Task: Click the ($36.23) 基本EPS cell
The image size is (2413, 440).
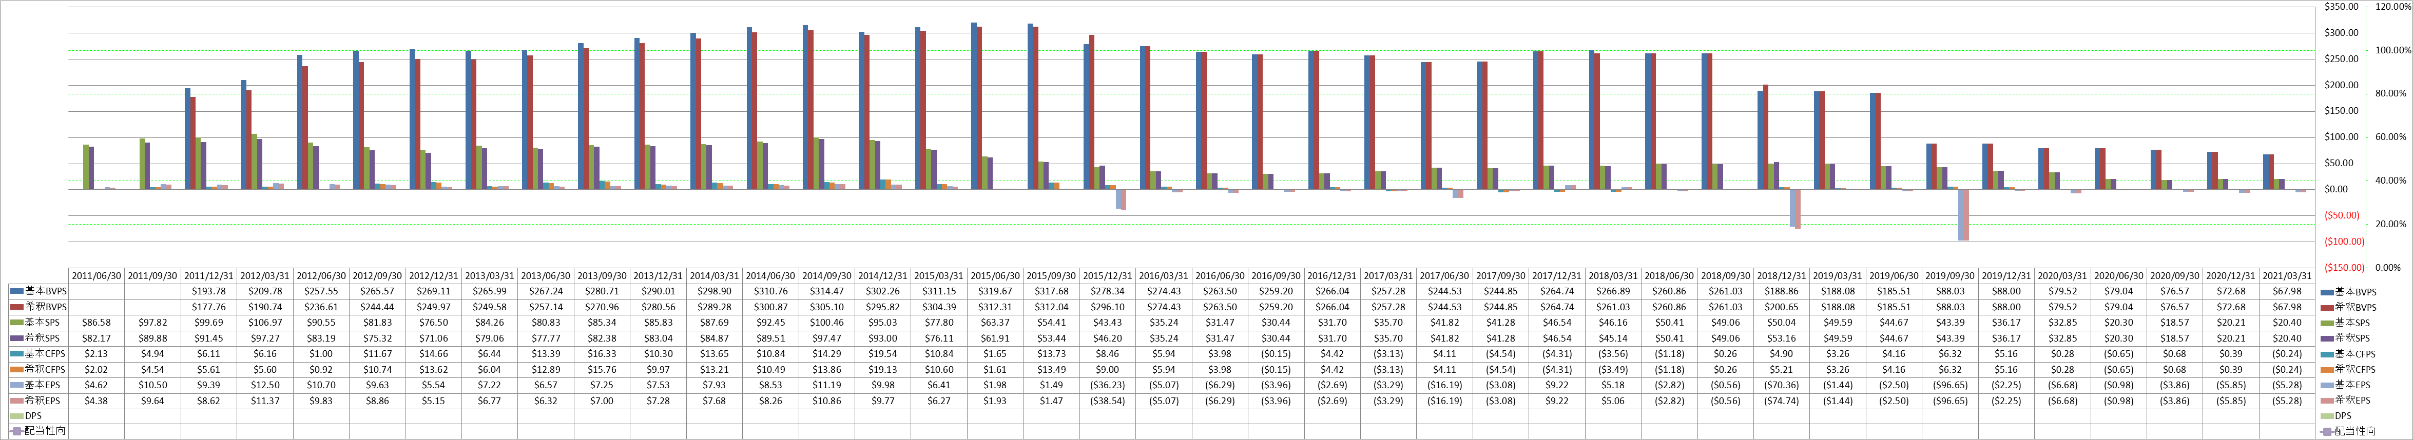Action: click(1108, 385)
